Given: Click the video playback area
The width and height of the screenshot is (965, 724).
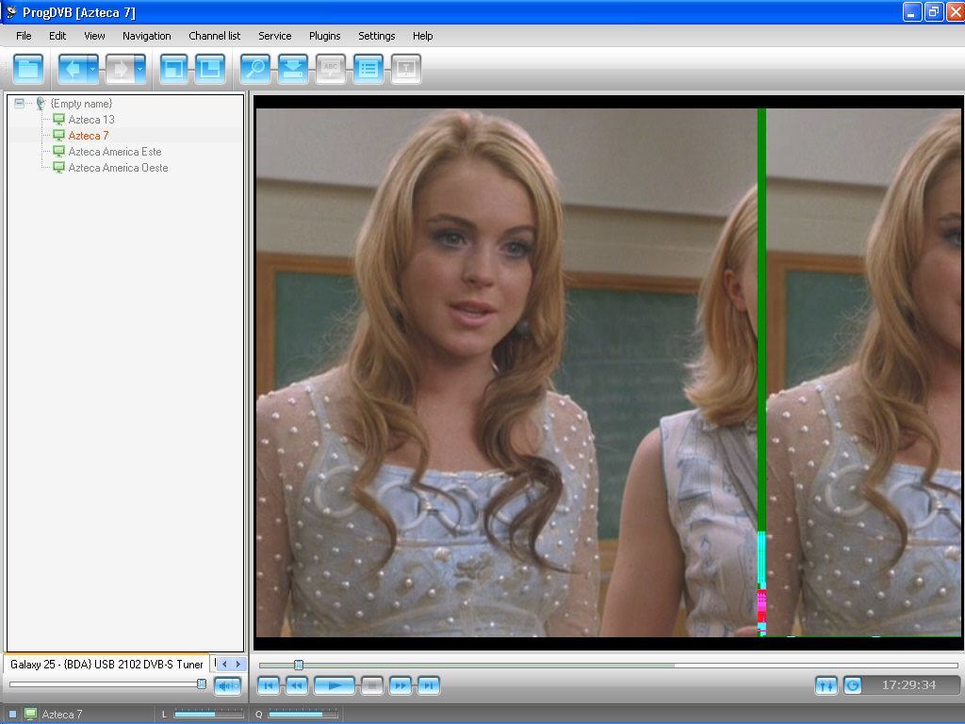Looking at the screenshot, I should point(609,372).
